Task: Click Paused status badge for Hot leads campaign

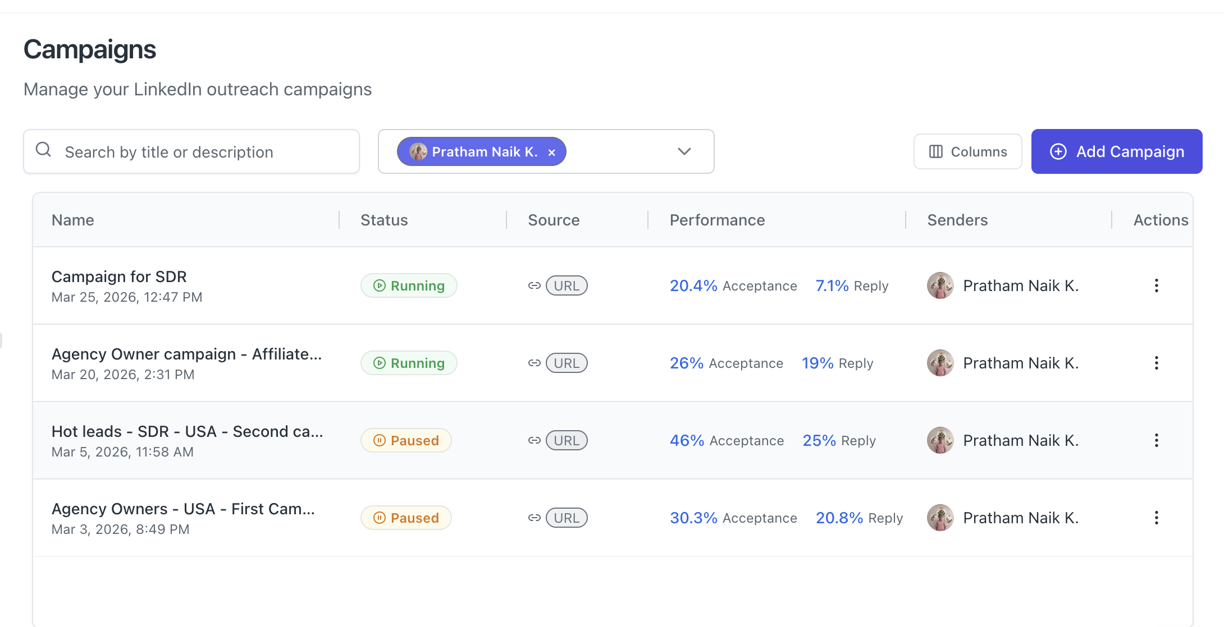Action: coord(406,440)
